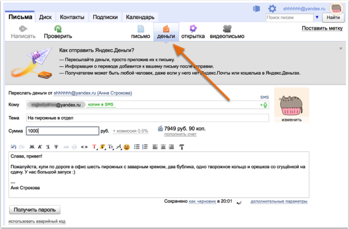Click the Найти search button
349x229 pixels.
coord(333,18)
